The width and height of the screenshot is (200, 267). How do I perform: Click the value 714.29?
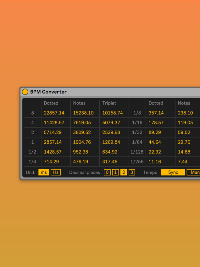51,162
